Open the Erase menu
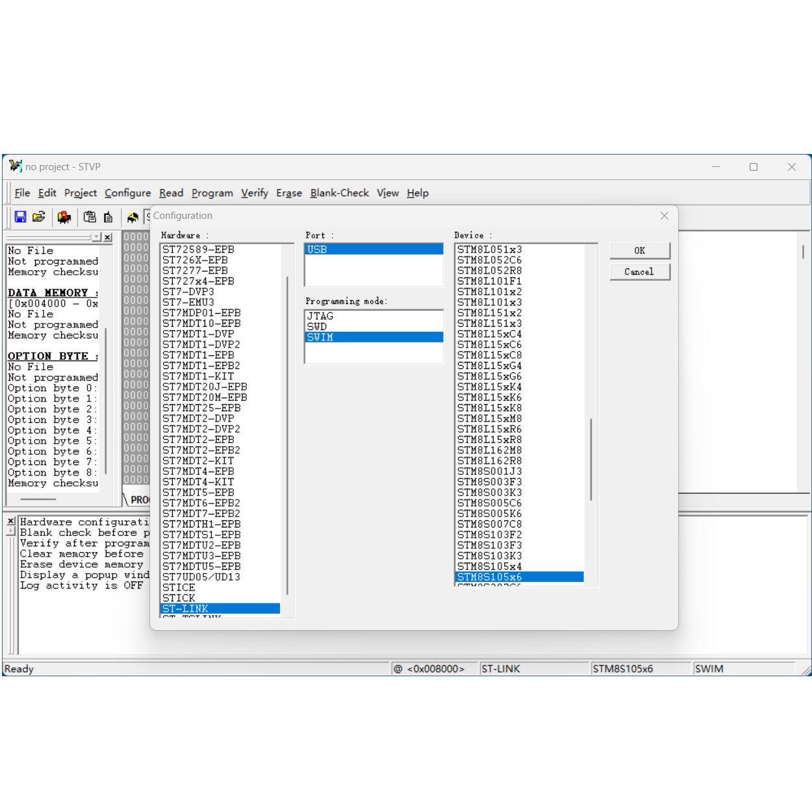The height and width of the screenshot is (812, 812). point(288,193)
